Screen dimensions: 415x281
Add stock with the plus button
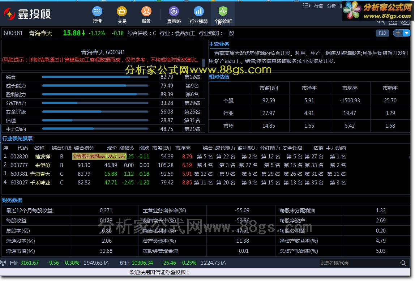(398, 33)
